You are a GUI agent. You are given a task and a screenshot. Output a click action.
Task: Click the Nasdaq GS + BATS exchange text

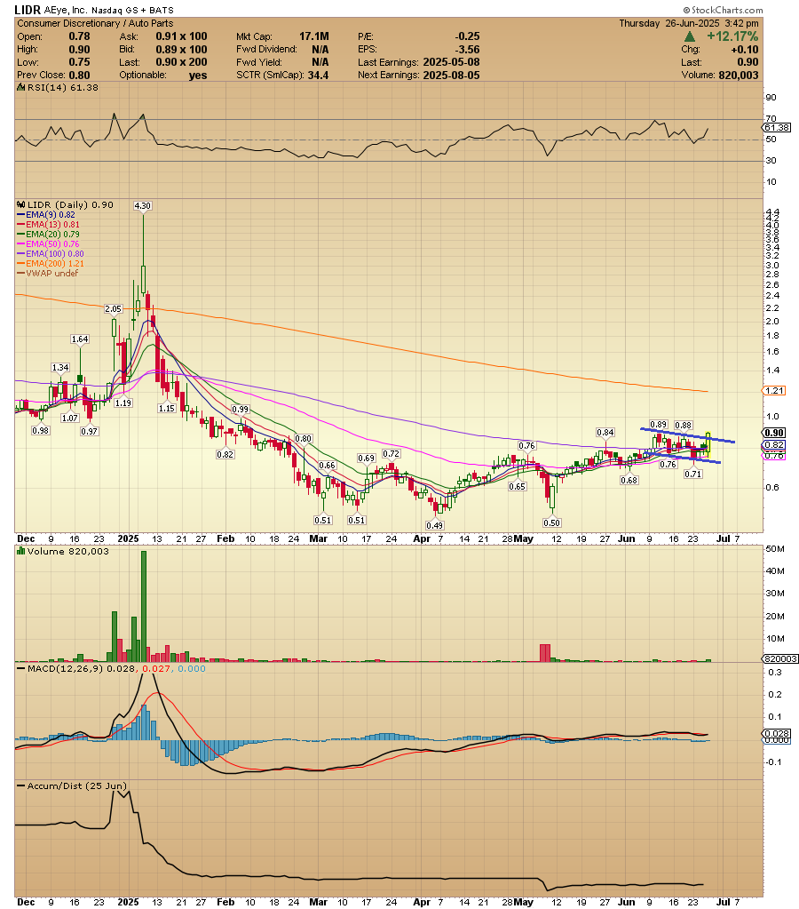pos(132,11)
